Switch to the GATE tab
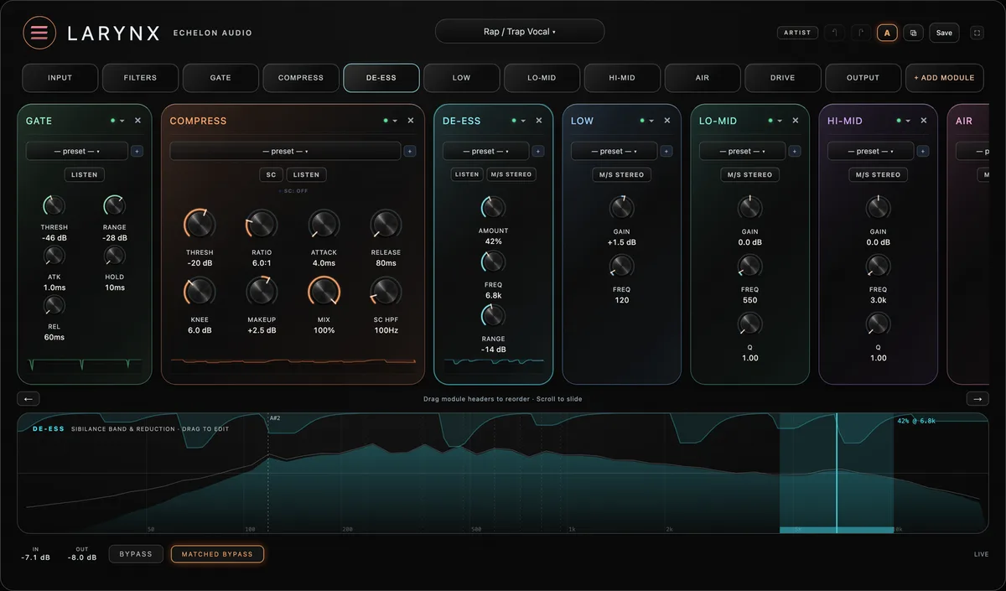Viewport: 1006px width, 591px height. 220,78
